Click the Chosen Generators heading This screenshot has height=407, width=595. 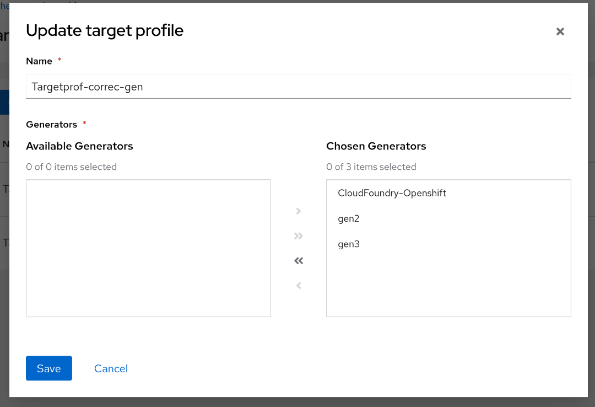point(376,146)
